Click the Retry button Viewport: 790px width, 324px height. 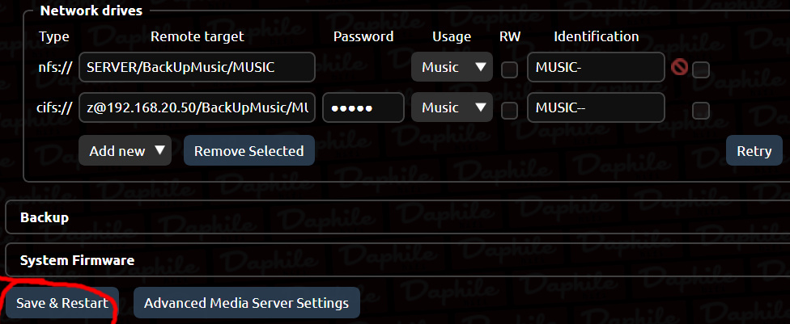[x=754, y=150]
